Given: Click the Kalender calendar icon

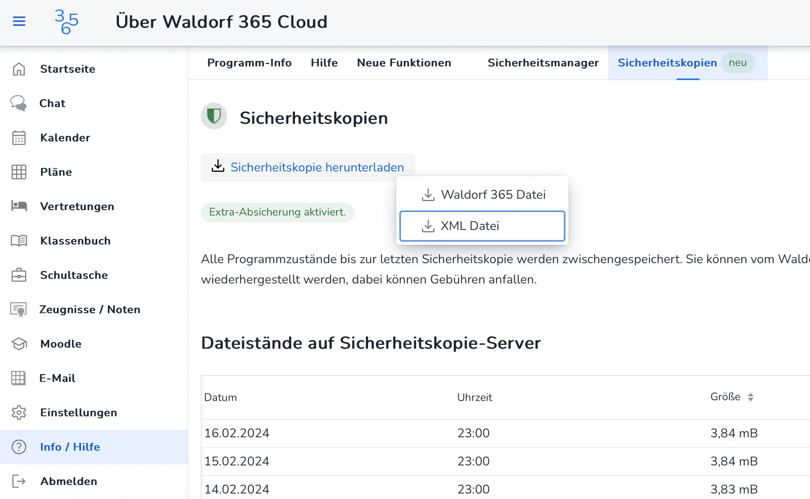Looking at the screenshot, I should (x=19, y=138).
